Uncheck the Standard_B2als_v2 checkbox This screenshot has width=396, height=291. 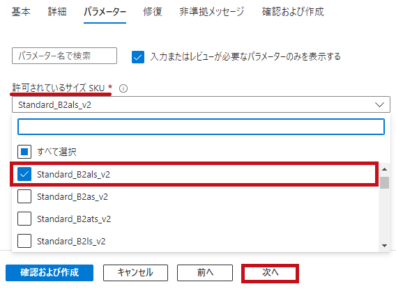coord(24,174)
